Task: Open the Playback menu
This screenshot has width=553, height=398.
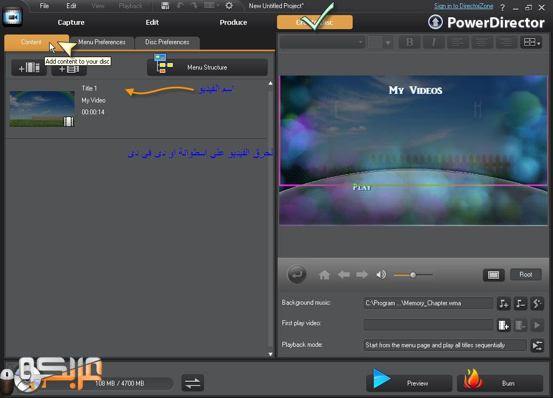Action: click(x=131, y=5)
